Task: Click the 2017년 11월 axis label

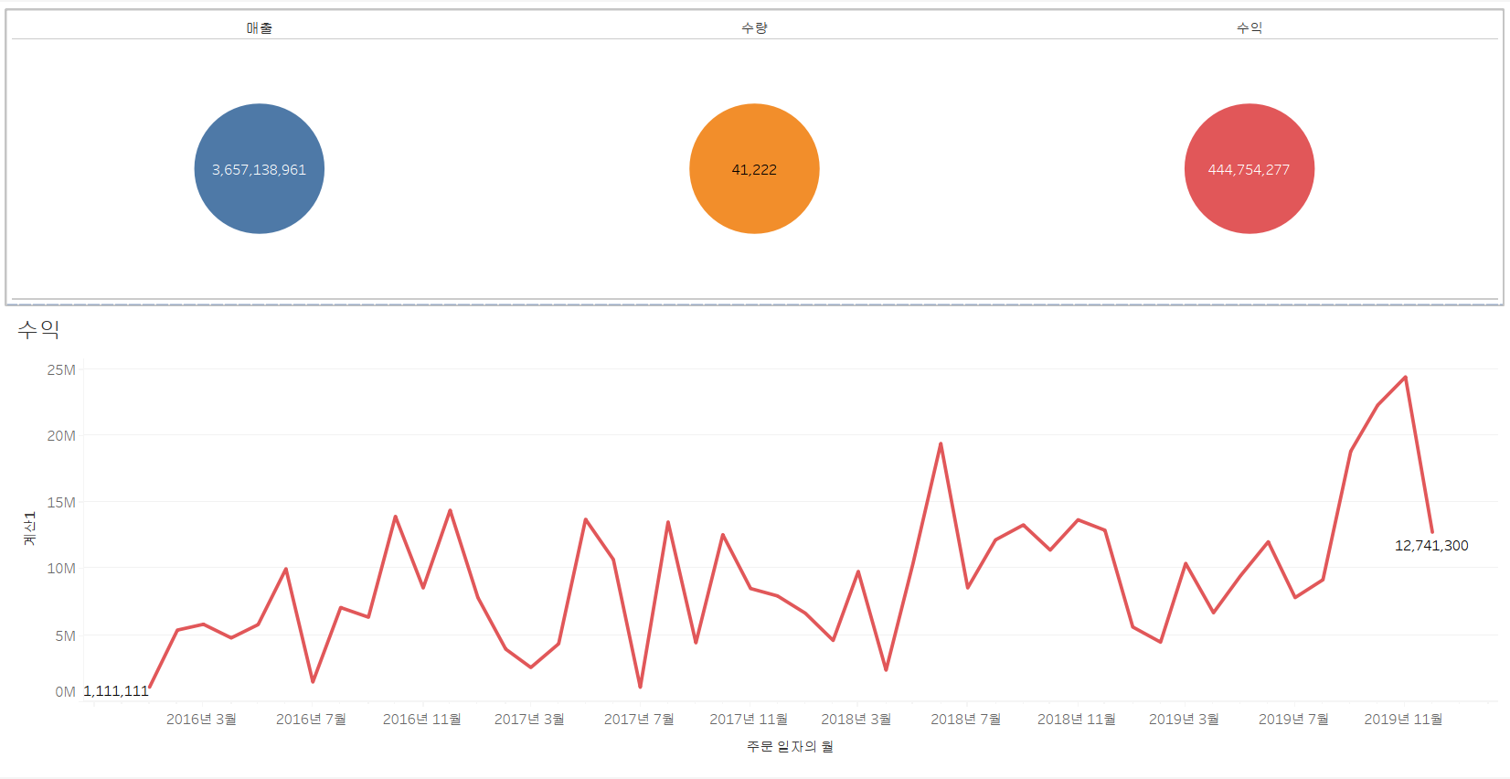Action: [749, 720]
